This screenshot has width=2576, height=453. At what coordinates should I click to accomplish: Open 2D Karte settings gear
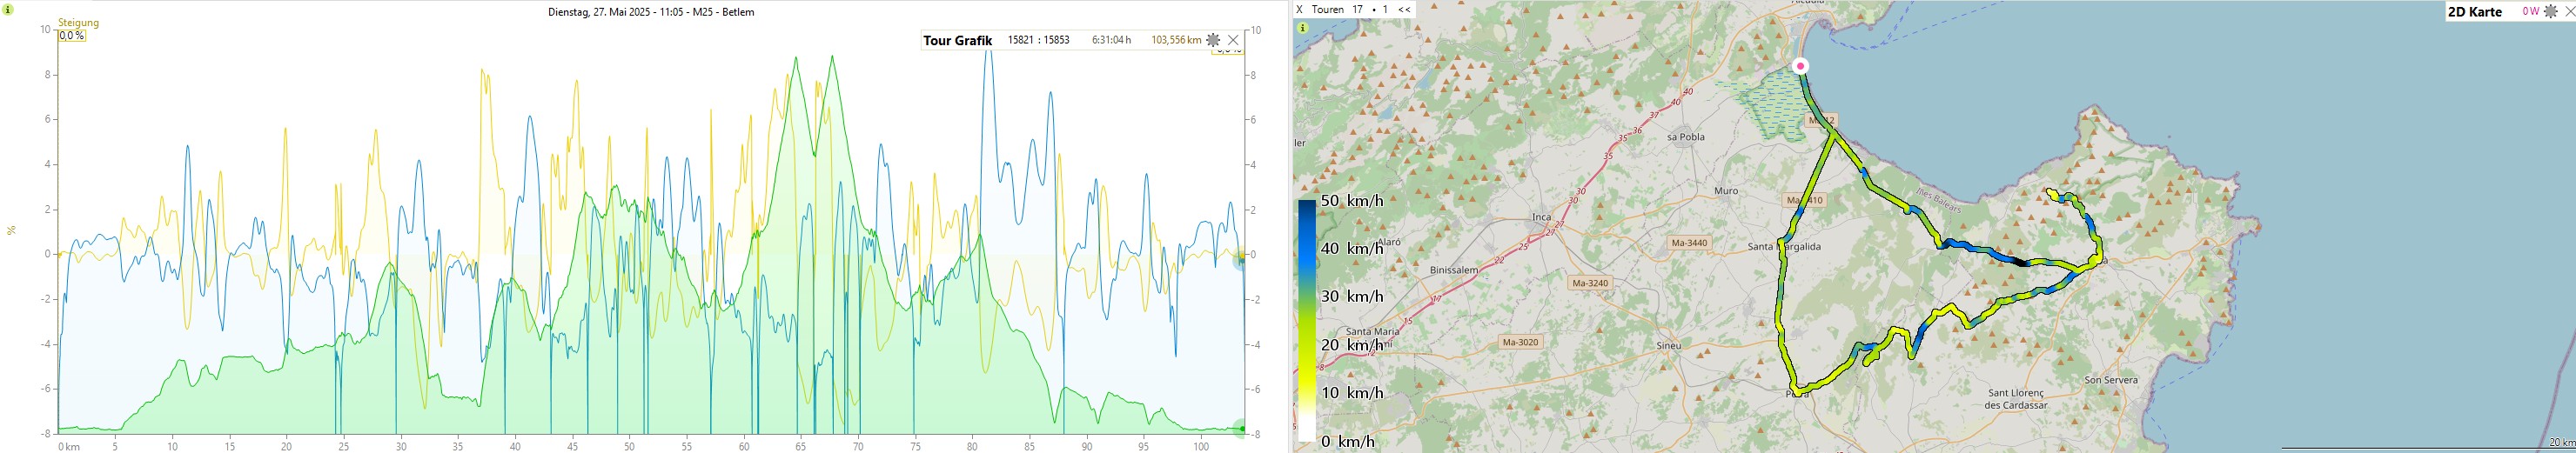pyautogui.click(x=2550, y=11)
